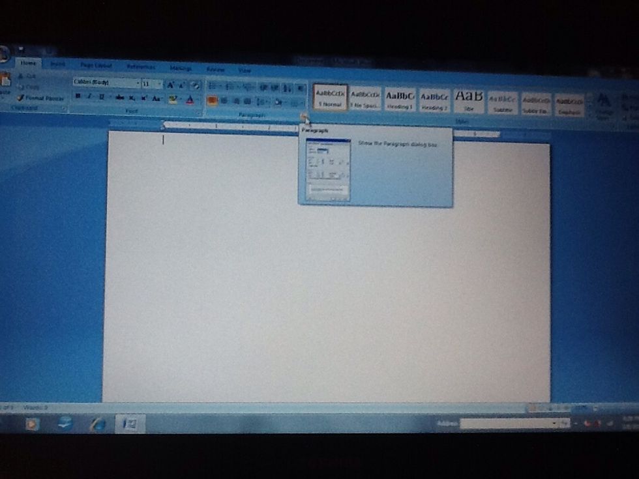The height and width of the screenshot is (479, 639).
Task: Choose the red font color button
Action: coord(190,100)
